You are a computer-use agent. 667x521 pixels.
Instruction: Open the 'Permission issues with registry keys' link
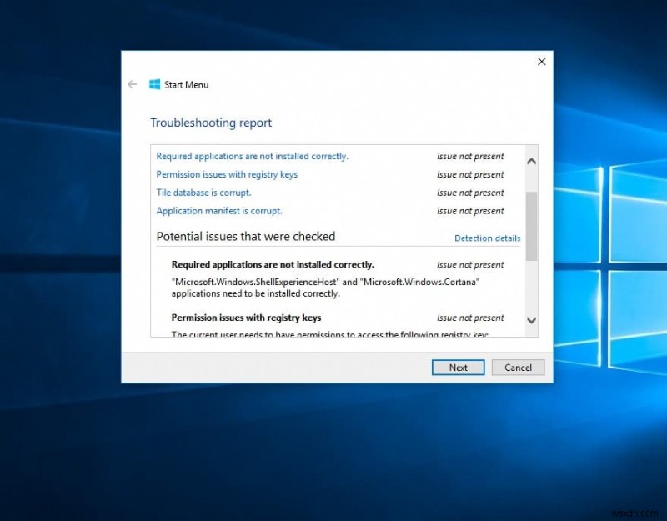(227, 174)
